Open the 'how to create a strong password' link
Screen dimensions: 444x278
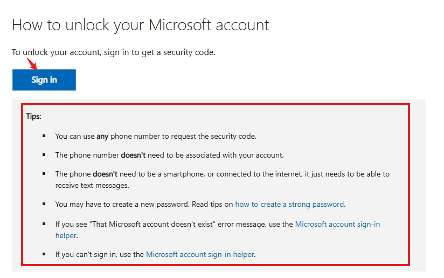[x=289, y=205]
